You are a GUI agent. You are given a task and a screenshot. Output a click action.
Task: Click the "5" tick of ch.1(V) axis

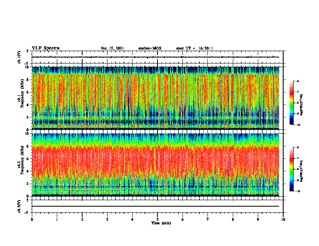(x=28, y=51)
